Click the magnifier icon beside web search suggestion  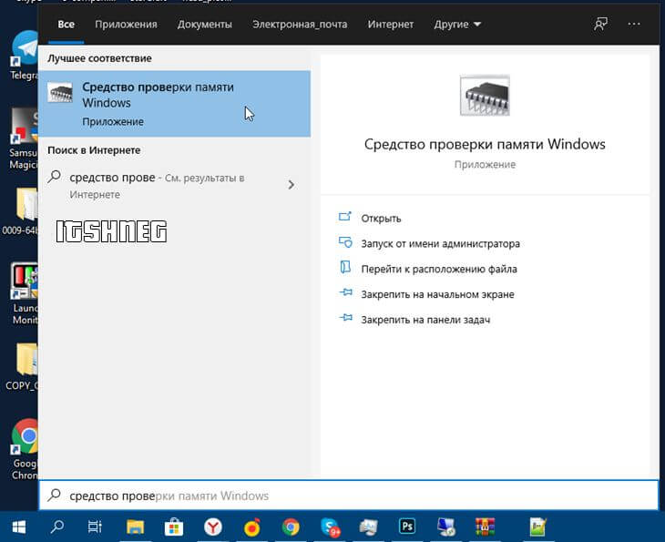coord(55,177)
